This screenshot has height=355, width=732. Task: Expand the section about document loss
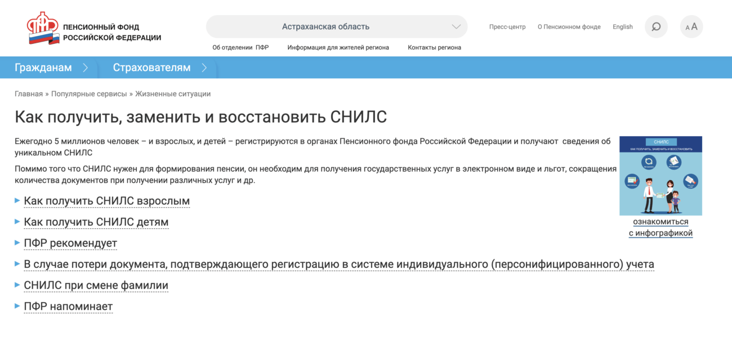tap(338, 264)
